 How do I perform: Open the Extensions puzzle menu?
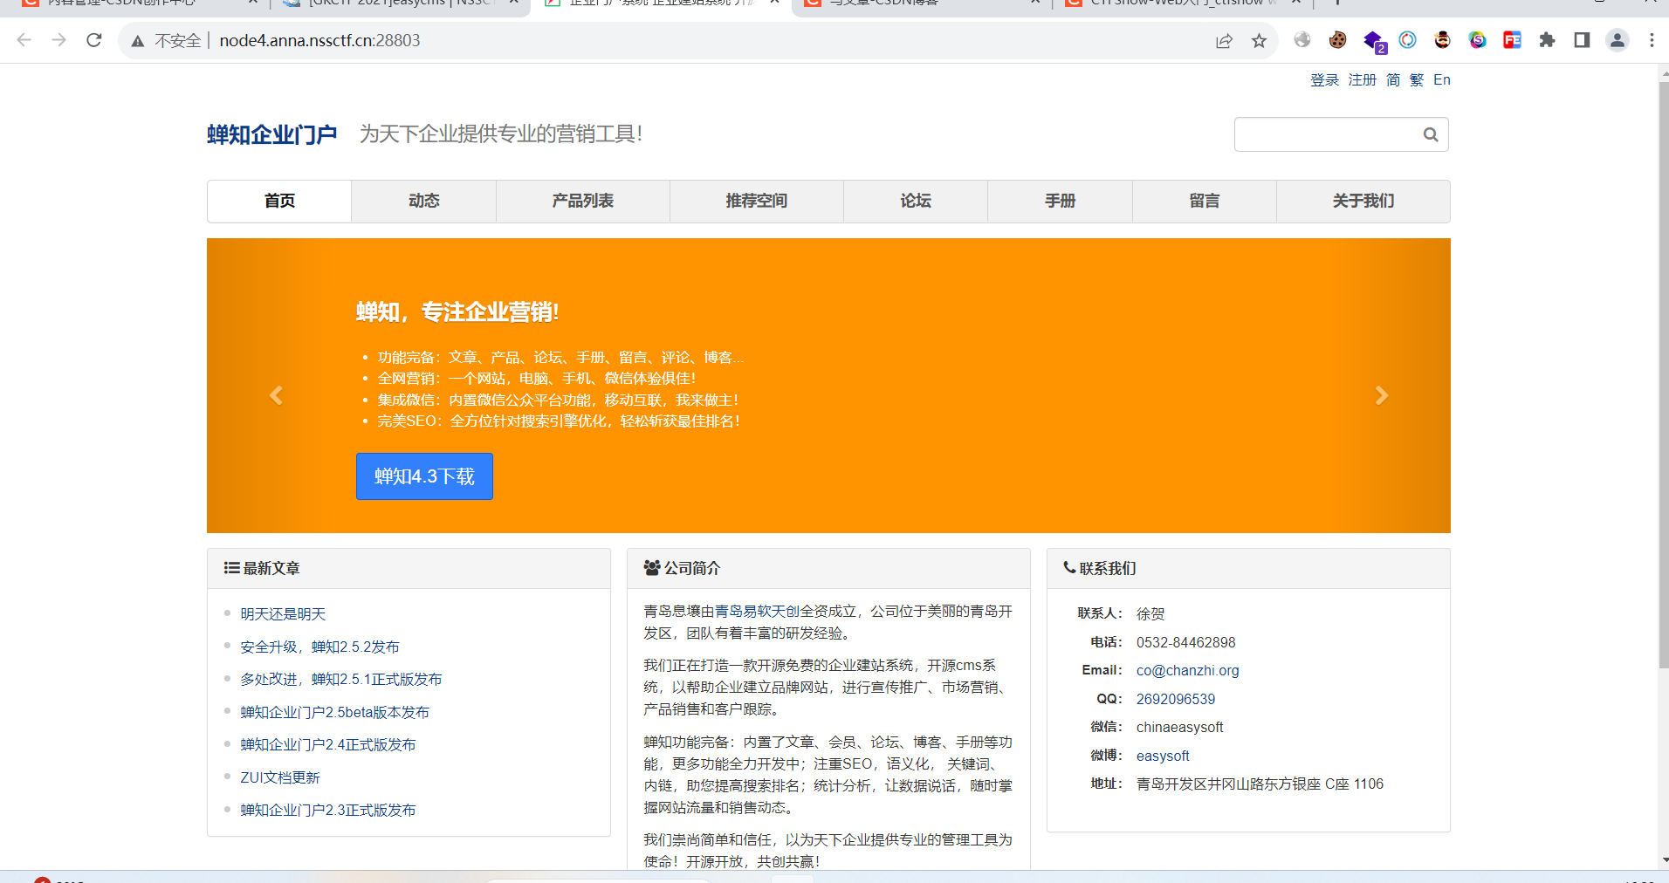tap(1547, 40)
